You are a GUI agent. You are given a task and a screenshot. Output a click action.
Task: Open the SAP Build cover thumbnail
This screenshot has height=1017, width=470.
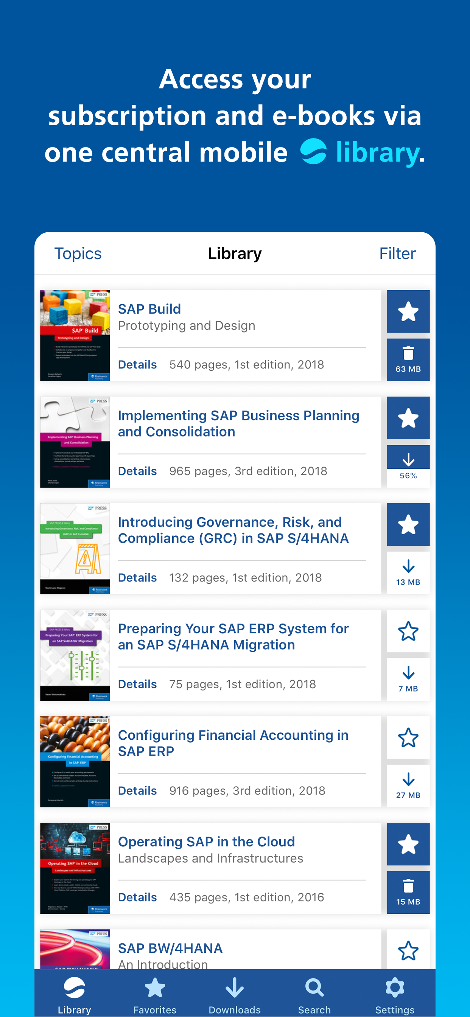[75, 336]
